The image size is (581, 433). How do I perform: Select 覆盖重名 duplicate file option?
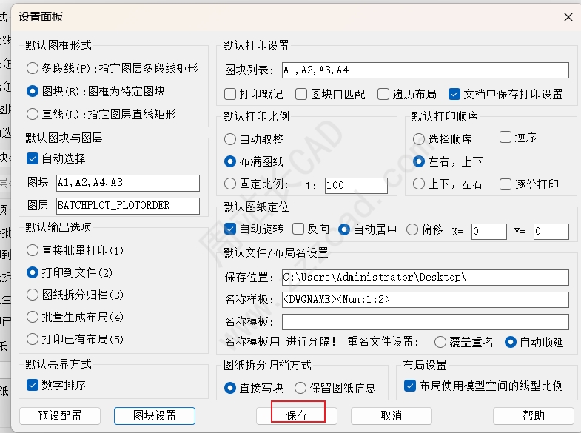(440, 342)
